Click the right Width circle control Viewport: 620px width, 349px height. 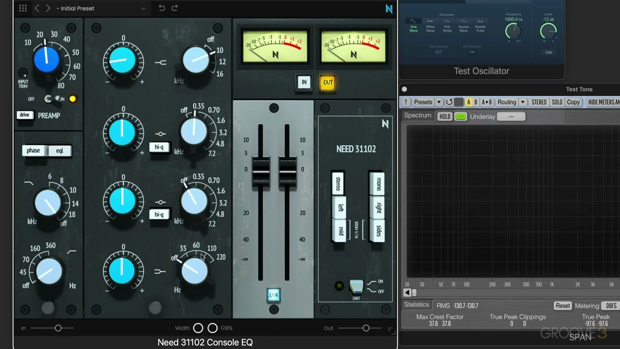[212, 328]
